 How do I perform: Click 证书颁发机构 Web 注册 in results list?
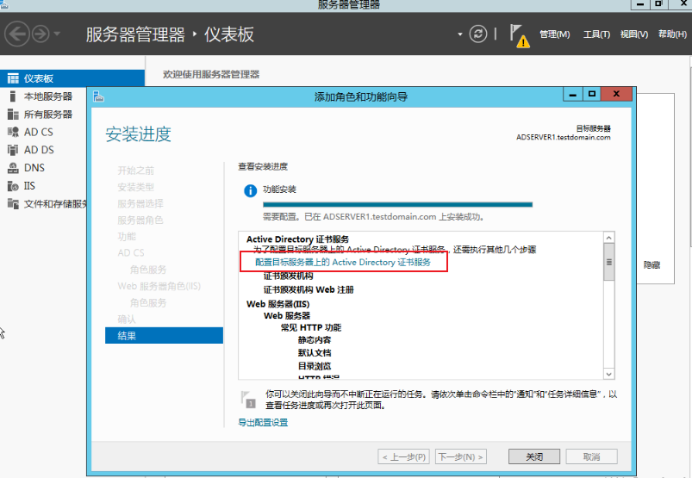click(309, 289)
